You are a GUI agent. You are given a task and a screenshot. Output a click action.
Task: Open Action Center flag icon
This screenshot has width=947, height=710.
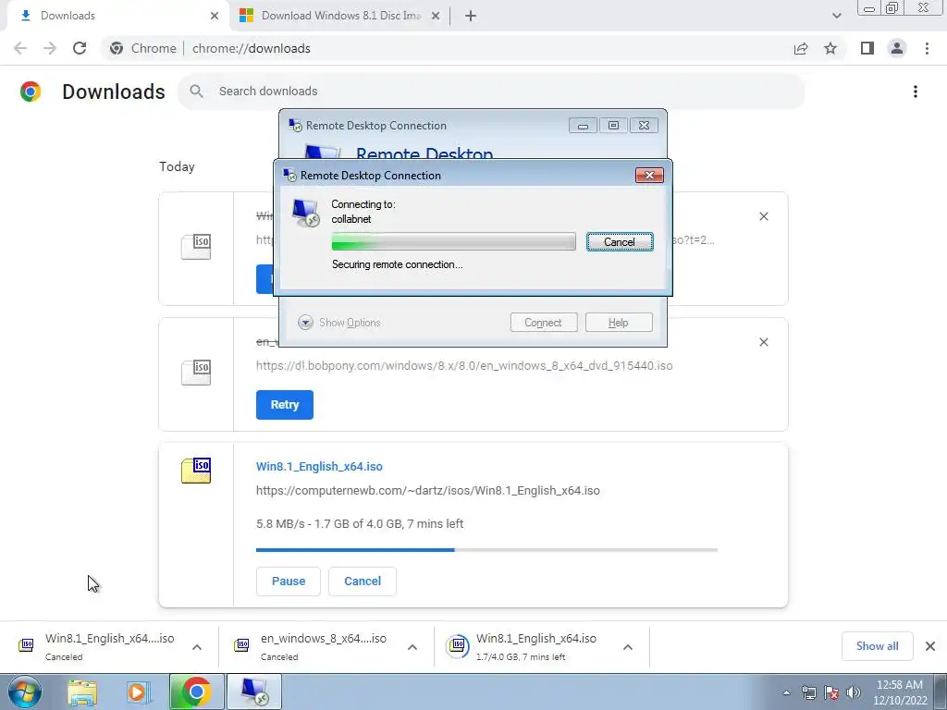pos(831,692)
